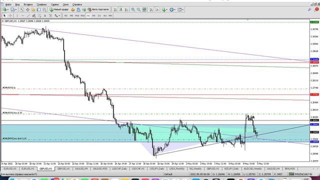Switch to the XAUUSD,M30 chart tab
The height and width of the screenshot is (180, 320).
[100, 169]
